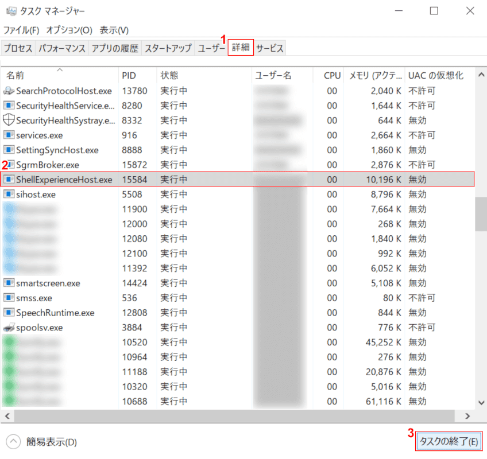487x459 pixels.
Task: Sort by the UAC の仮想化 column header
Action: tap(440, 75)
